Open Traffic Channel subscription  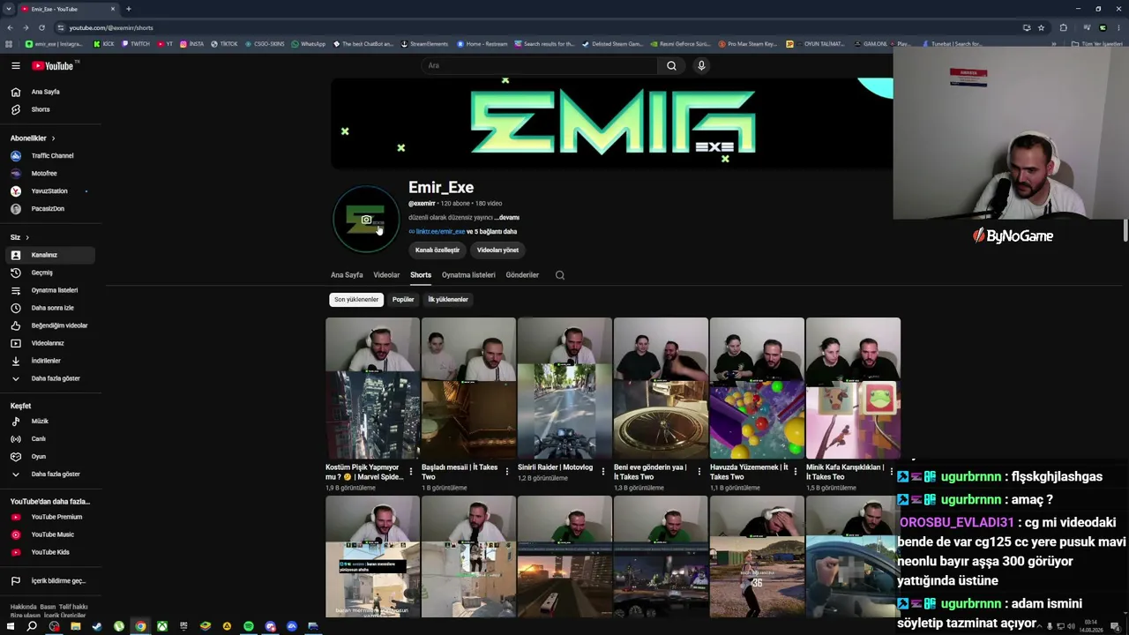pos(50,155)
